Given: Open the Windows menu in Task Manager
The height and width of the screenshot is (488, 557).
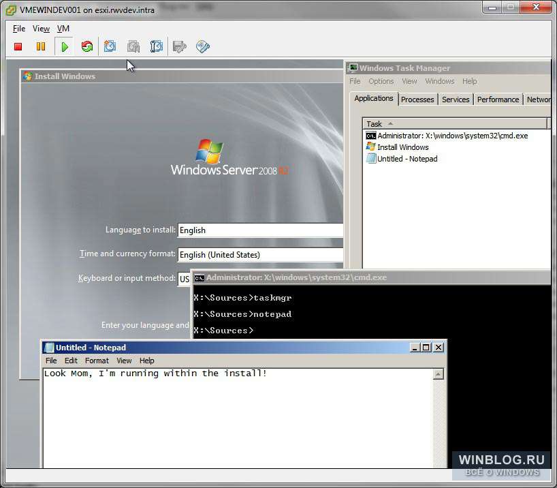Looking at the screenshot, I should pyautogui.click(x=440, y=82).
